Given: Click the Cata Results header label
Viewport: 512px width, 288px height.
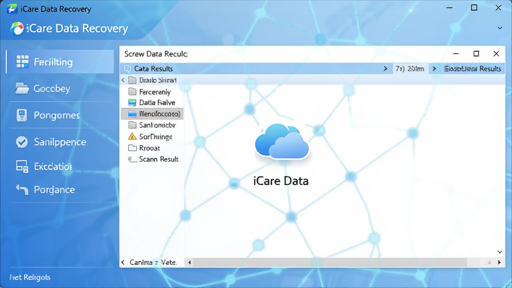Looking at the screenshot, I should coord(153,68).
